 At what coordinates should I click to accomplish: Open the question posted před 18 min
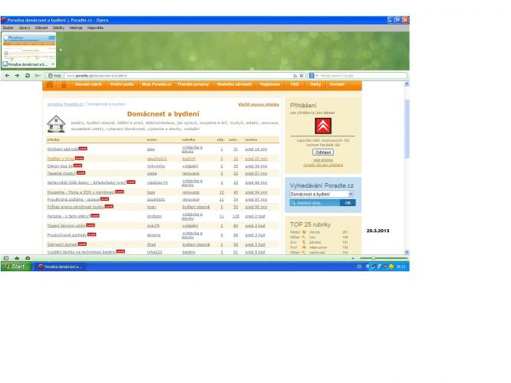pos(63,149)
